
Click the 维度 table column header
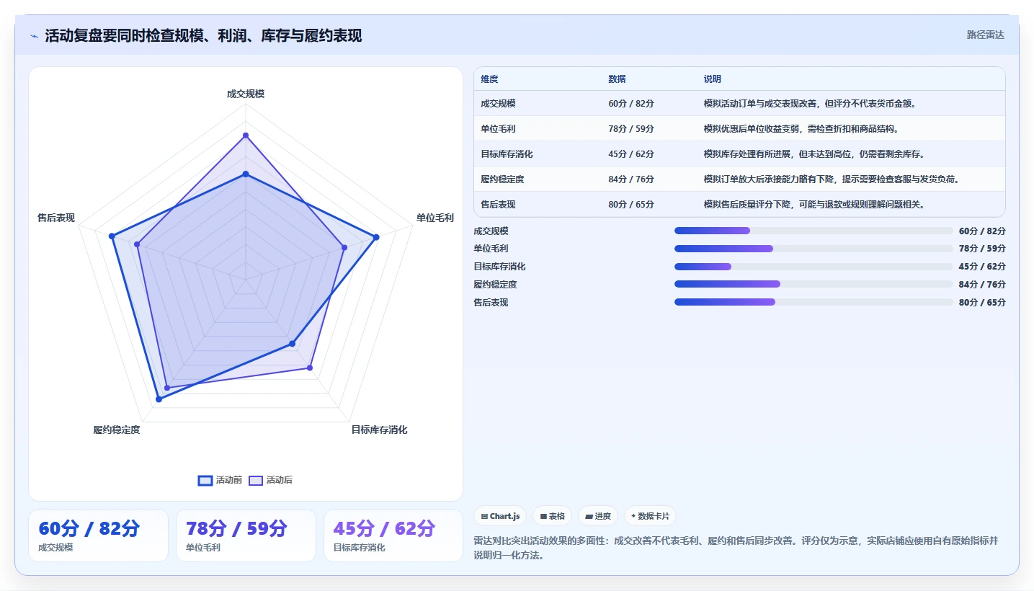click(490, 79)
